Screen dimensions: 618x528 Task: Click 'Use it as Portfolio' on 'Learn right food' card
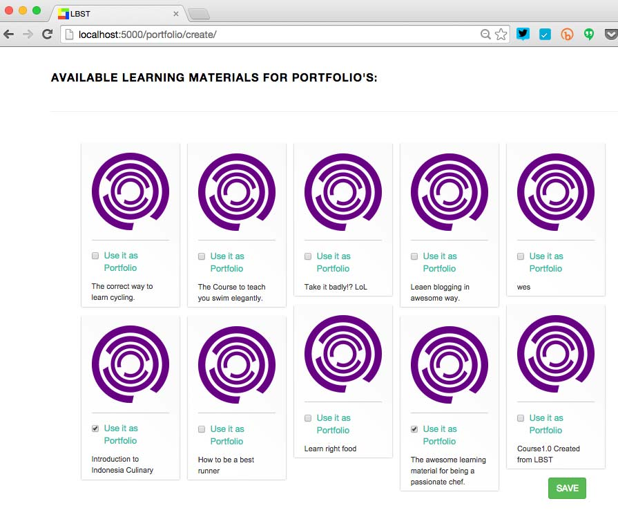(334, 424)
